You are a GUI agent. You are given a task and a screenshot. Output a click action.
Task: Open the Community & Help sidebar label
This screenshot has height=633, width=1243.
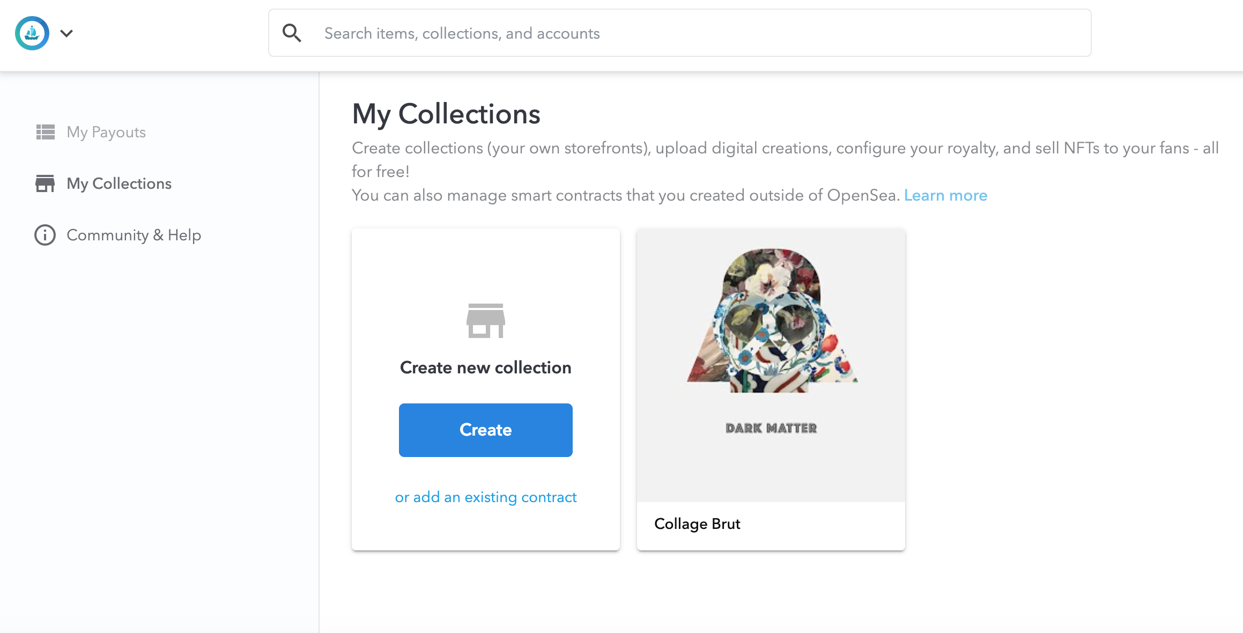click(134, 235)
